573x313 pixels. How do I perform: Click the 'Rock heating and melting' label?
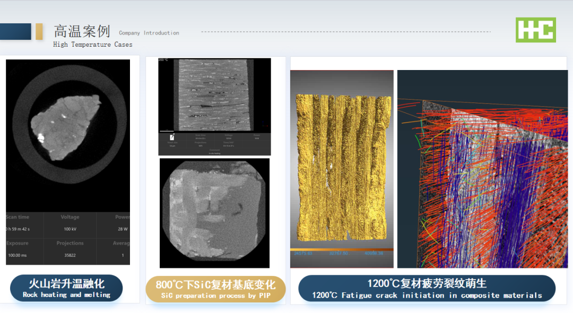click(x=66, y=288)
